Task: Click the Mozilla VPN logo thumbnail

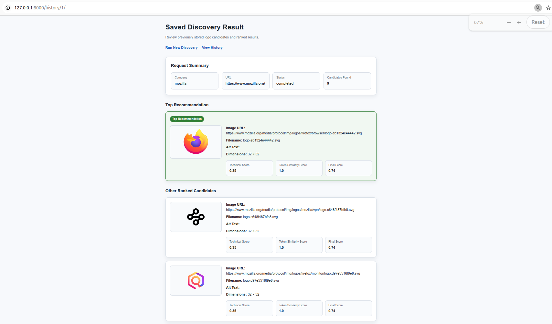Action: (196, 217)
